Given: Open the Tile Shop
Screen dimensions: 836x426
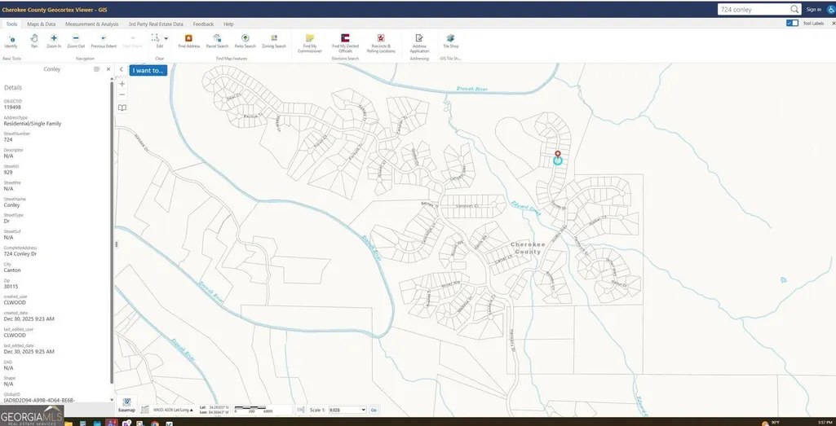Looking at the screenshot, I should (x=450, y=41).
